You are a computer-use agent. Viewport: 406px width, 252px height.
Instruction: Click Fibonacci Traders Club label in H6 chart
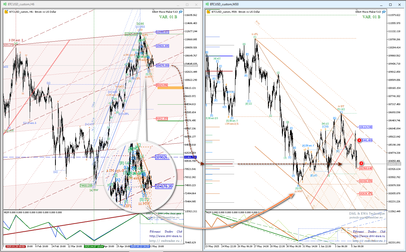pos(166,231)
